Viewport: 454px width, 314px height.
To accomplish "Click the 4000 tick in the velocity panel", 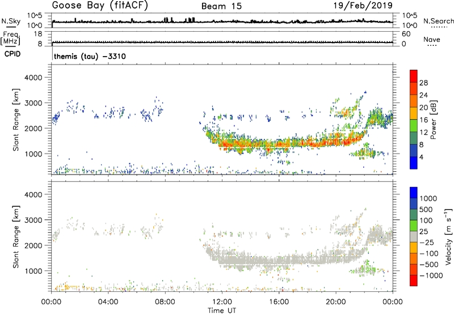I will point(33,194).
